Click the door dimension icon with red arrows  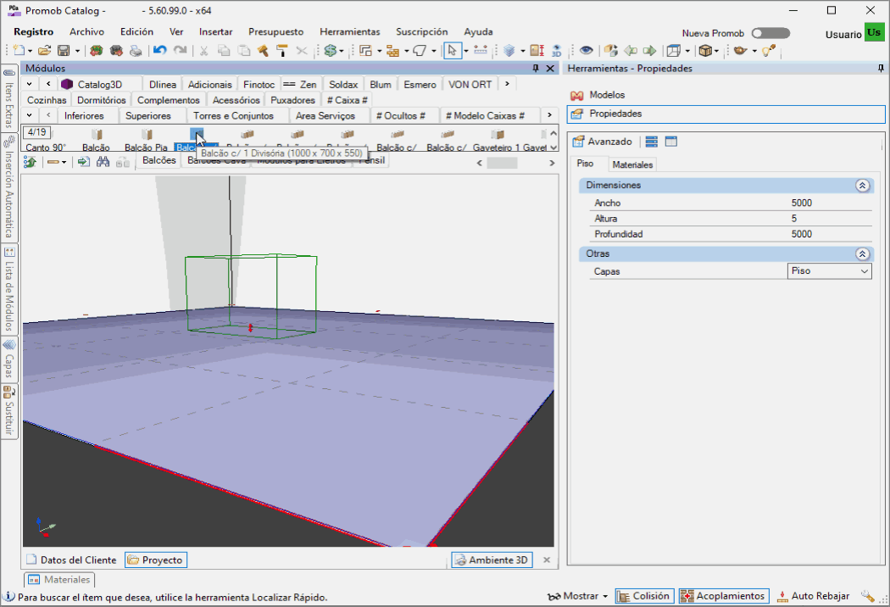pos(537,51)
